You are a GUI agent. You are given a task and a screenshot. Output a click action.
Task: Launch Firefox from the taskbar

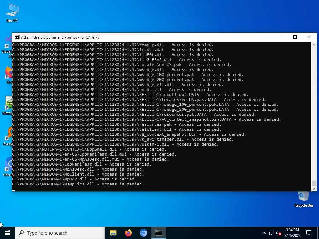[128, 233]
